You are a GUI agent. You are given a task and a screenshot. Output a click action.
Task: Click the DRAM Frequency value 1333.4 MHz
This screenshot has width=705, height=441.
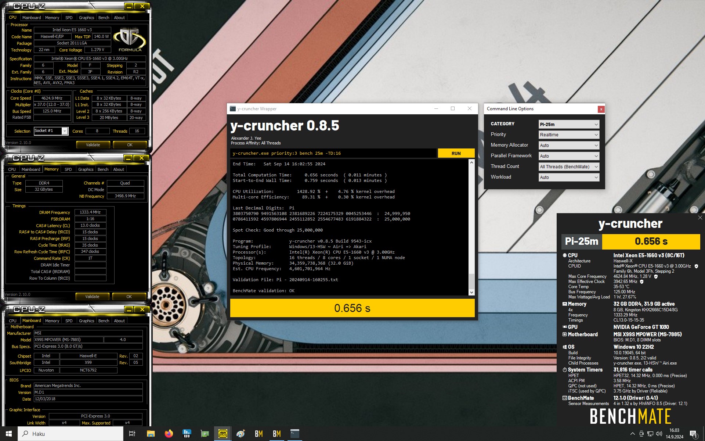pyautogui.click(x=90, y=212)
